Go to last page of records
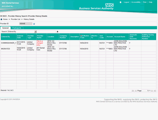Image resolution: width=158 pixels, height=120 pixels. pos(155,91)
